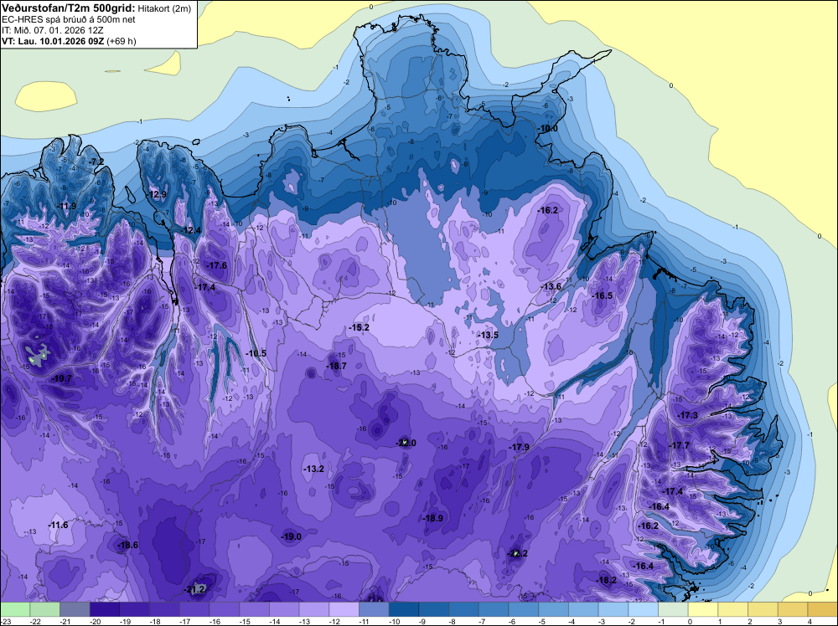Click the -10.5 temperature label

(256, 353)
